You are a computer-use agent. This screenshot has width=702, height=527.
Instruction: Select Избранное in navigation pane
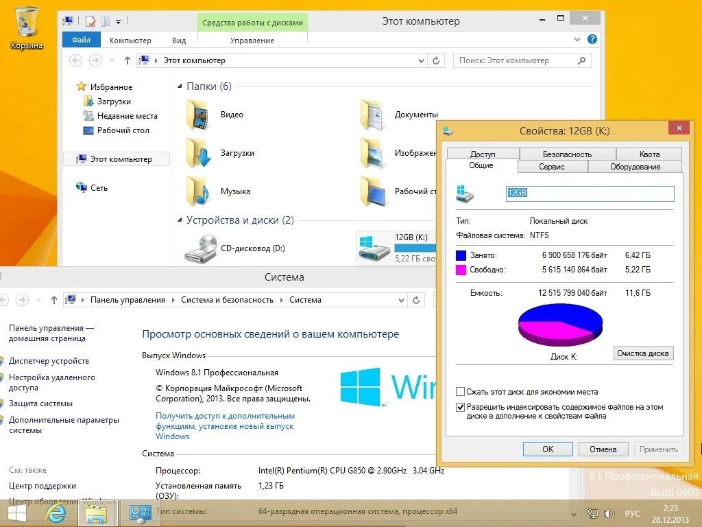coord(111,87)
